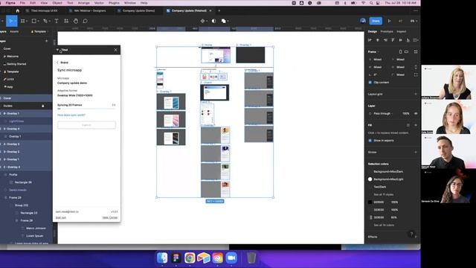
Task: Open the Frame type dropdown
Action: pos(373,52)
